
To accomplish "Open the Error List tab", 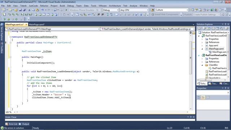I will pyautogui.click(x=12, y=124).
